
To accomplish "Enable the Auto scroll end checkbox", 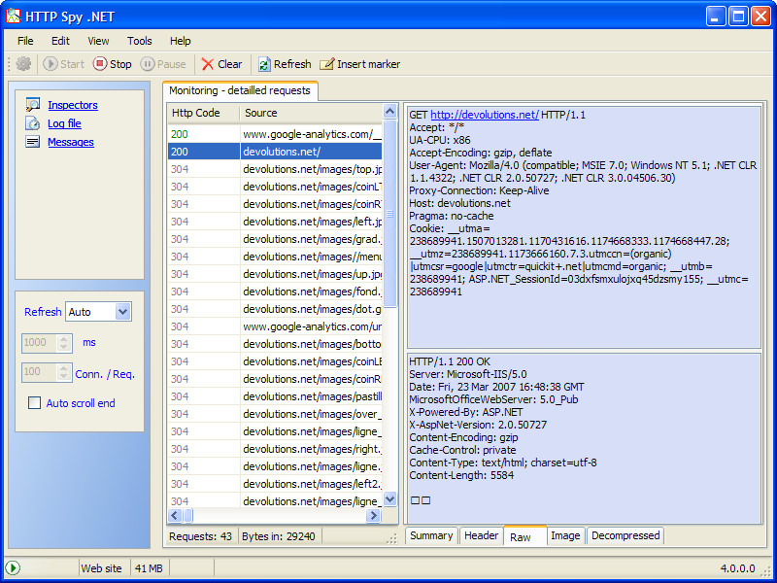I will point(34,403).
